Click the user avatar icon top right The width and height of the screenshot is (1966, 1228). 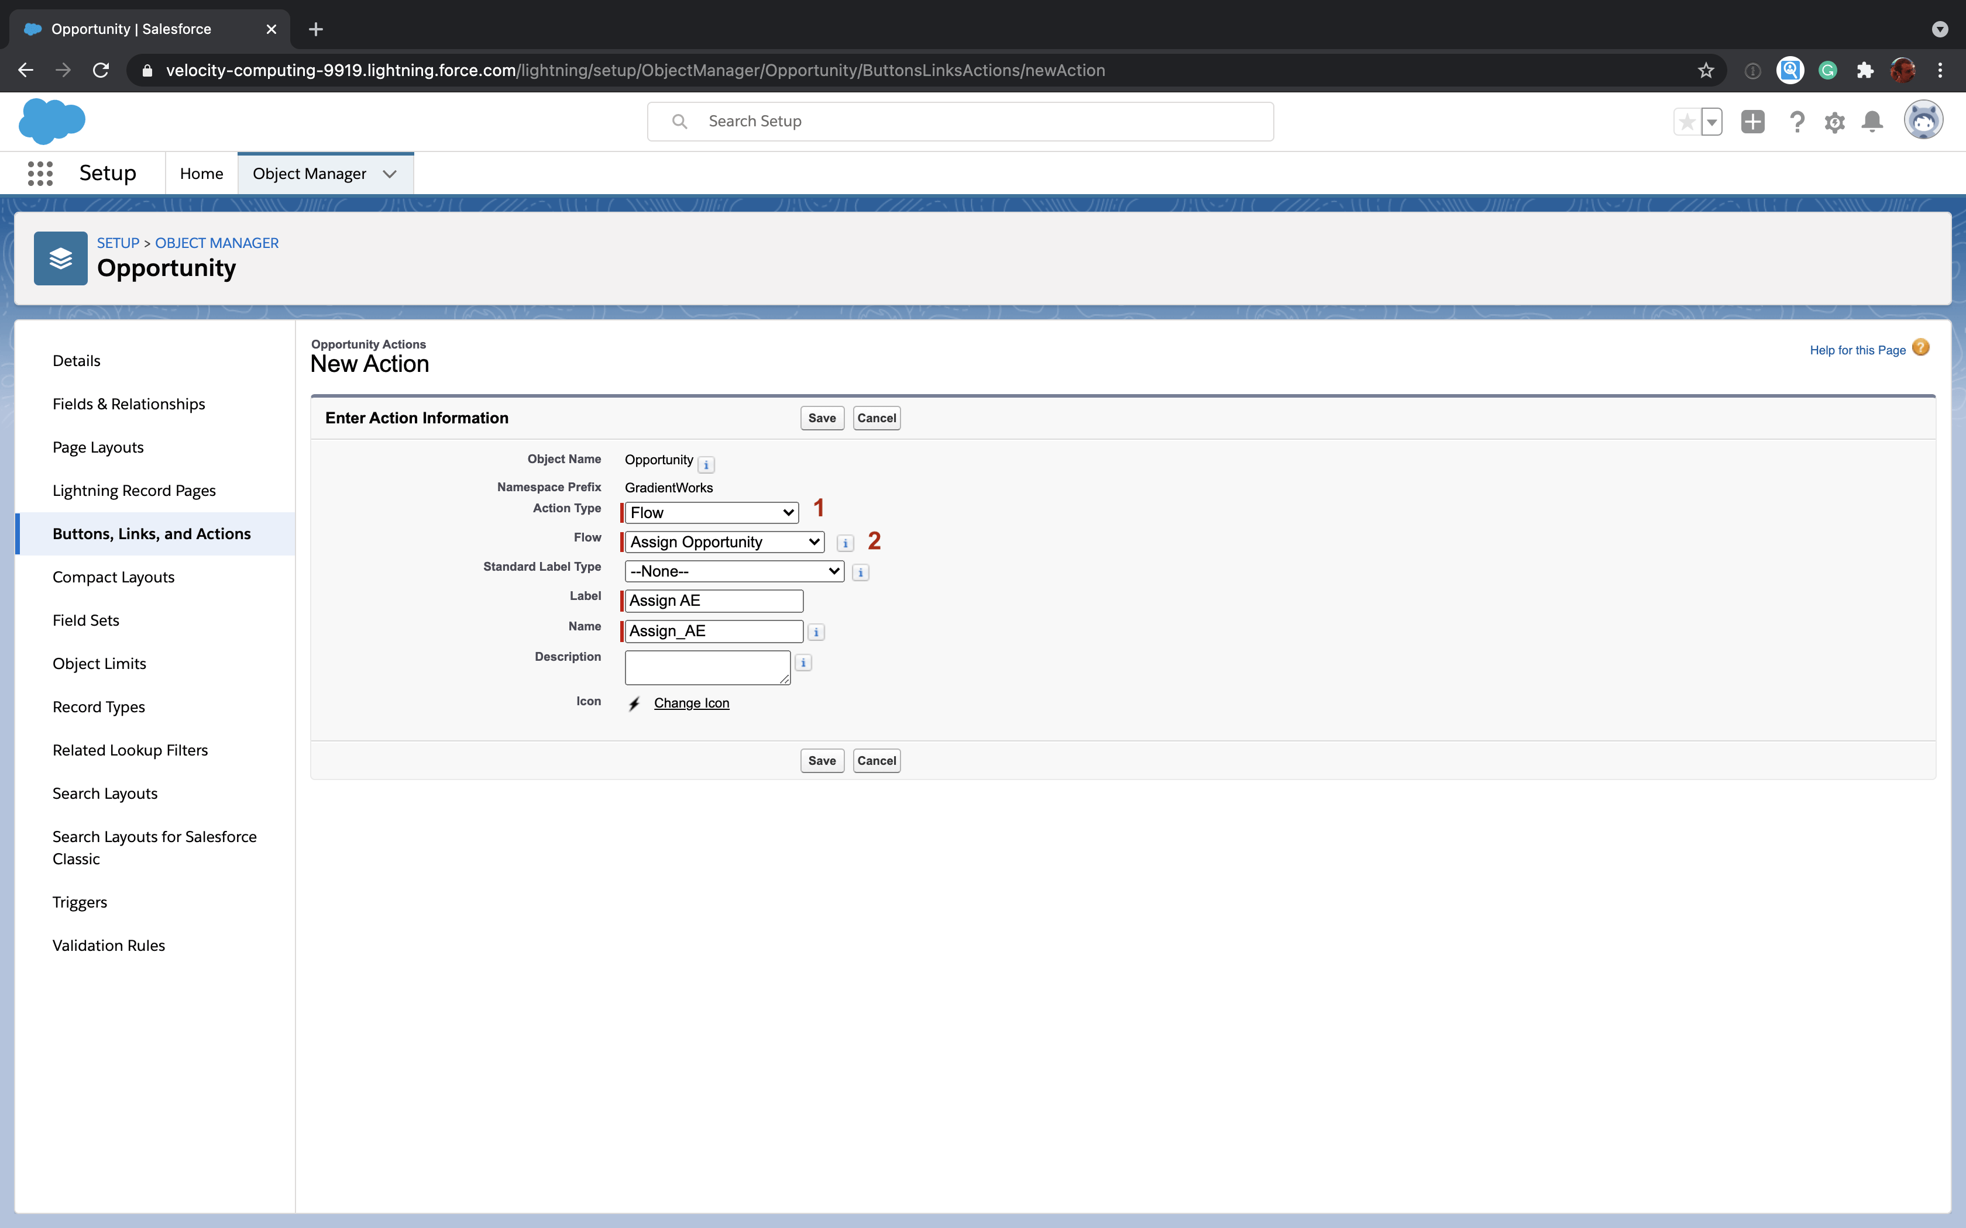pos(1923,122)
